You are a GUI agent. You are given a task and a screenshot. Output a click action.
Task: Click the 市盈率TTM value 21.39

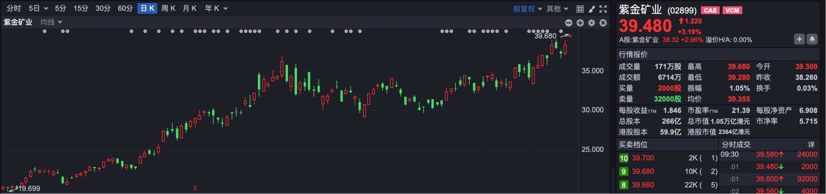click(x=740, y=110)
